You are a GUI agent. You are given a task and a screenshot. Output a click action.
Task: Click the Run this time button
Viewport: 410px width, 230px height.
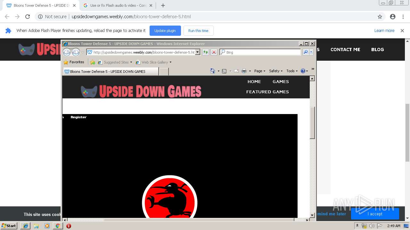198,31
